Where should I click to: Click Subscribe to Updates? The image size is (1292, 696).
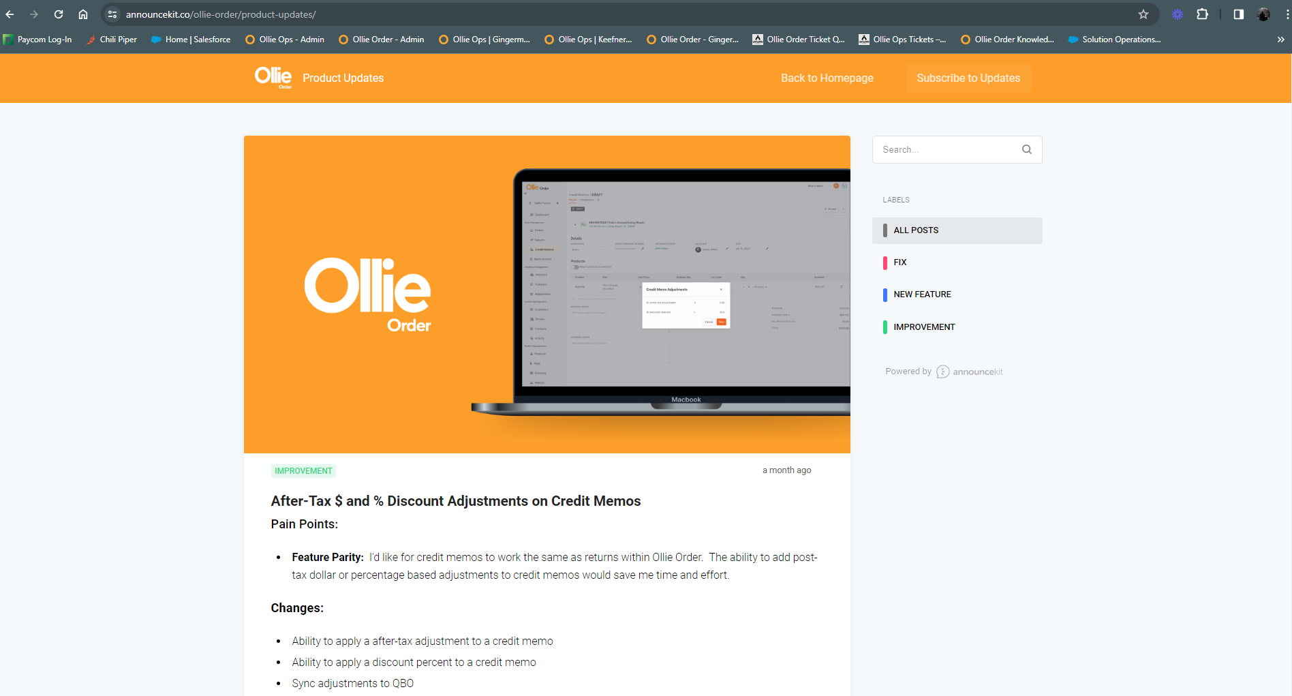[968, 78]
